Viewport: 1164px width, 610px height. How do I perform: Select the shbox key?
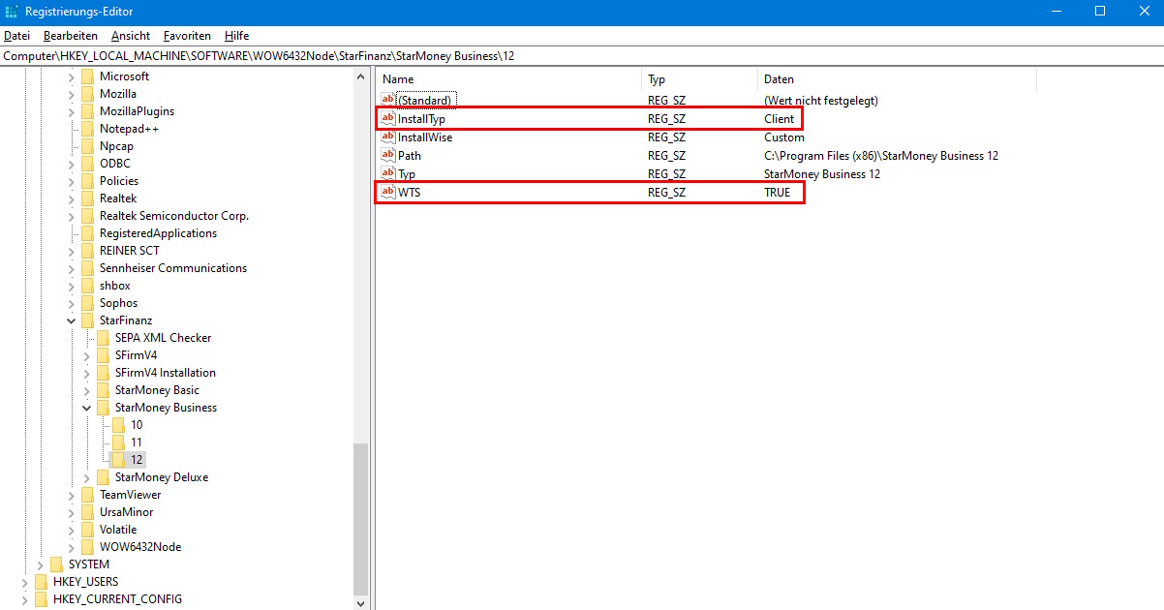click(114, 286)
